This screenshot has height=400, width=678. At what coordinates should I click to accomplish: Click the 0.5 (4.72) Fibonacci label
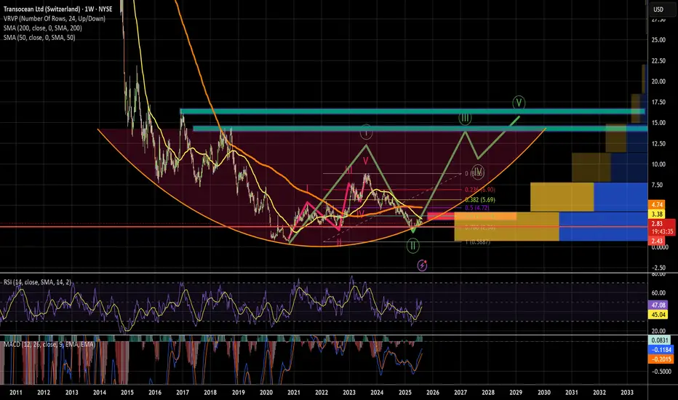pyautogui.click(x=477, y=208)
